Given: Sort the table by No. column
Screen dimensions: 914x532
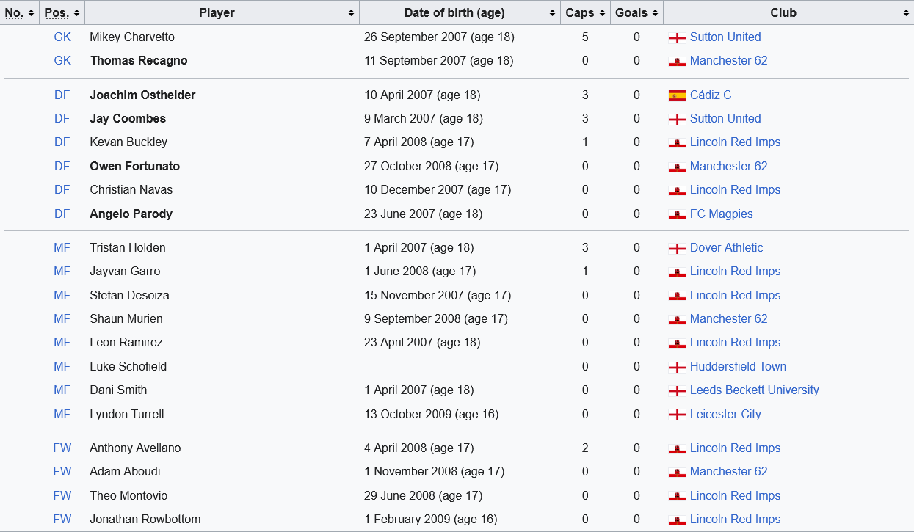Looking at the screenshot, I should (x=19, y=12).
